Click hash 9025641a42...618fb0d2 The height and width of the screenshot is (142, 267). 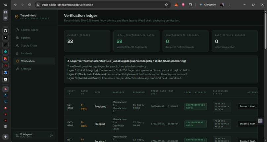tap(165, 106)
